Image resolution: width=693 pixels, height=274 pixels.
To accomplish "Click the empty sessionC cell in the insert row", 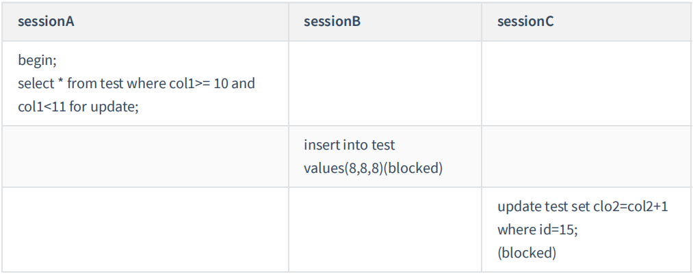I will [x=586, y=156].
